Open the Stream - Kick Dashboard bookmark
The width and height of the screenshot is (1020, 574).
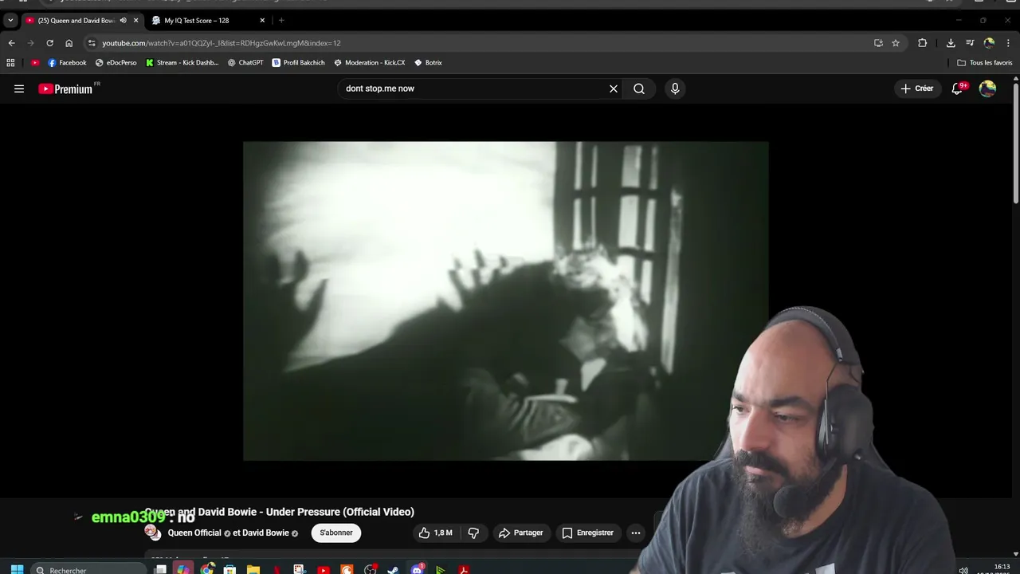[x=182, y=62]
